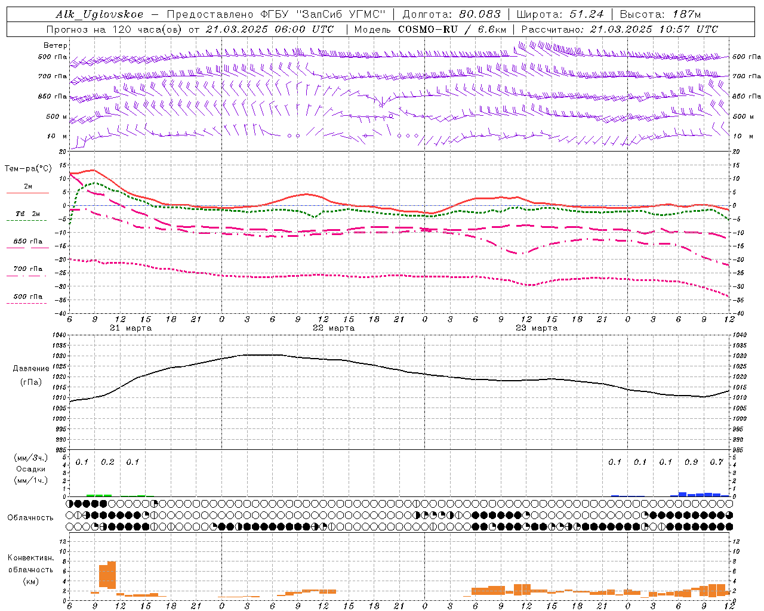Click the 0.2 precipitation amount value

(107, 462)
